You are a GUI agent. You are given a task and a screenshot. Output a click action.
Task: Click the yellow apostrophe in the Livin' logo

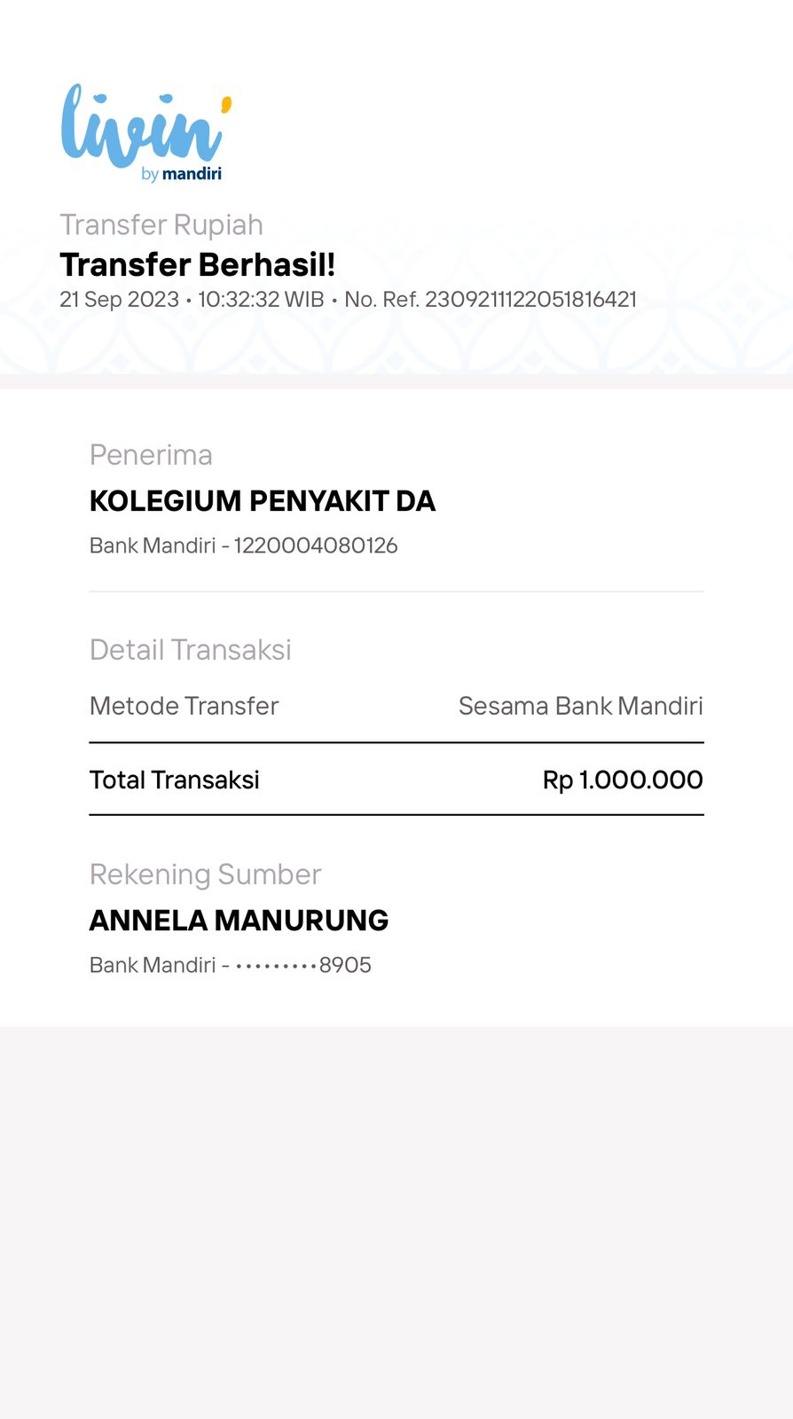[x=226, y=105]
